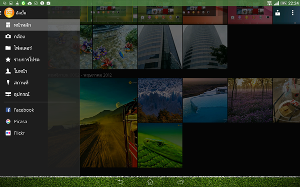Image resolution: width=300 pixels, height=187 pixels.
Task: Open the glass skyscraper photo
Action: [160, 47]
